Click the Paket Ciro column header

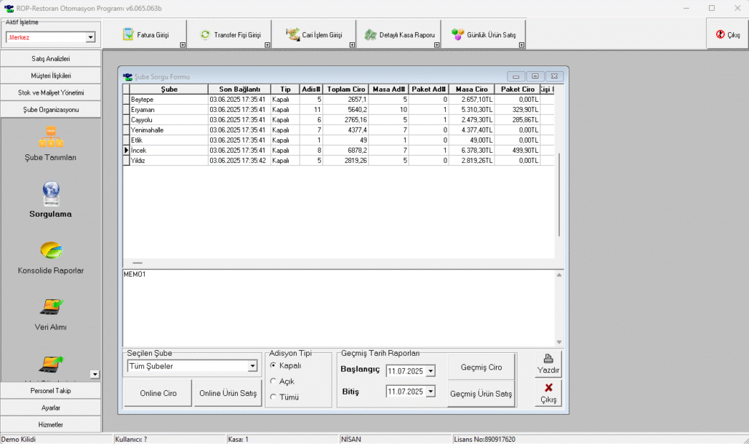[517, 90]
